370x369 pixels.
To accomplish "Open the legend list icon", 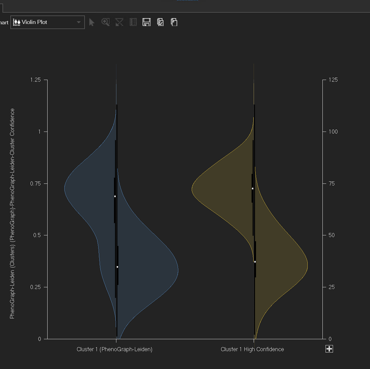I will coord(133,22).
